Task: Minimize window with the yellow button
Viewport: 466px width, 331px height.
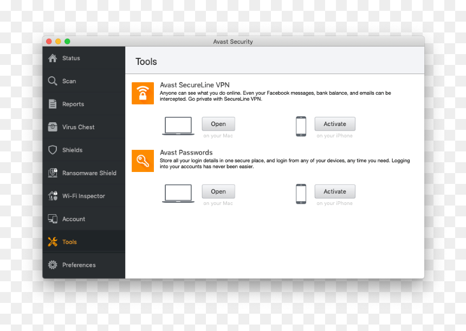Action: (59, 42)
